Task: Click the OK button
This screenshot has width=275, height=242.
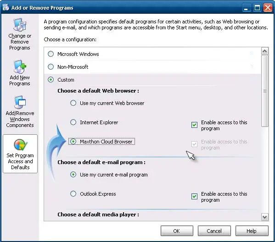Action: (177, 231)
